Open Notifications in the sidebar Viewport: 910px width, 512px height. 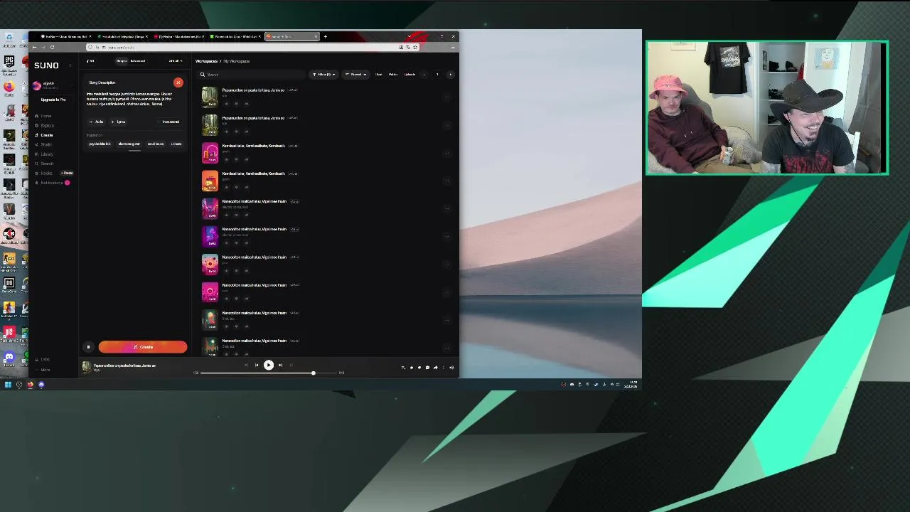(x=51, y=183)
